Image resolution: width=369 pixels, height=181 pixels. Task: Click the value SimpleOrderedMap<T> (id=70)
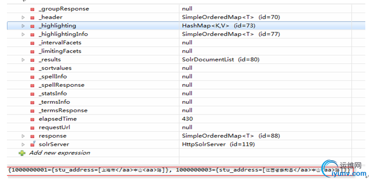point(231,18)
